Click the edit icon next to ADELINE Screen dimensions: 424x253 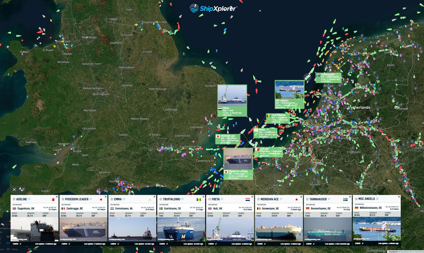(29, 199)
